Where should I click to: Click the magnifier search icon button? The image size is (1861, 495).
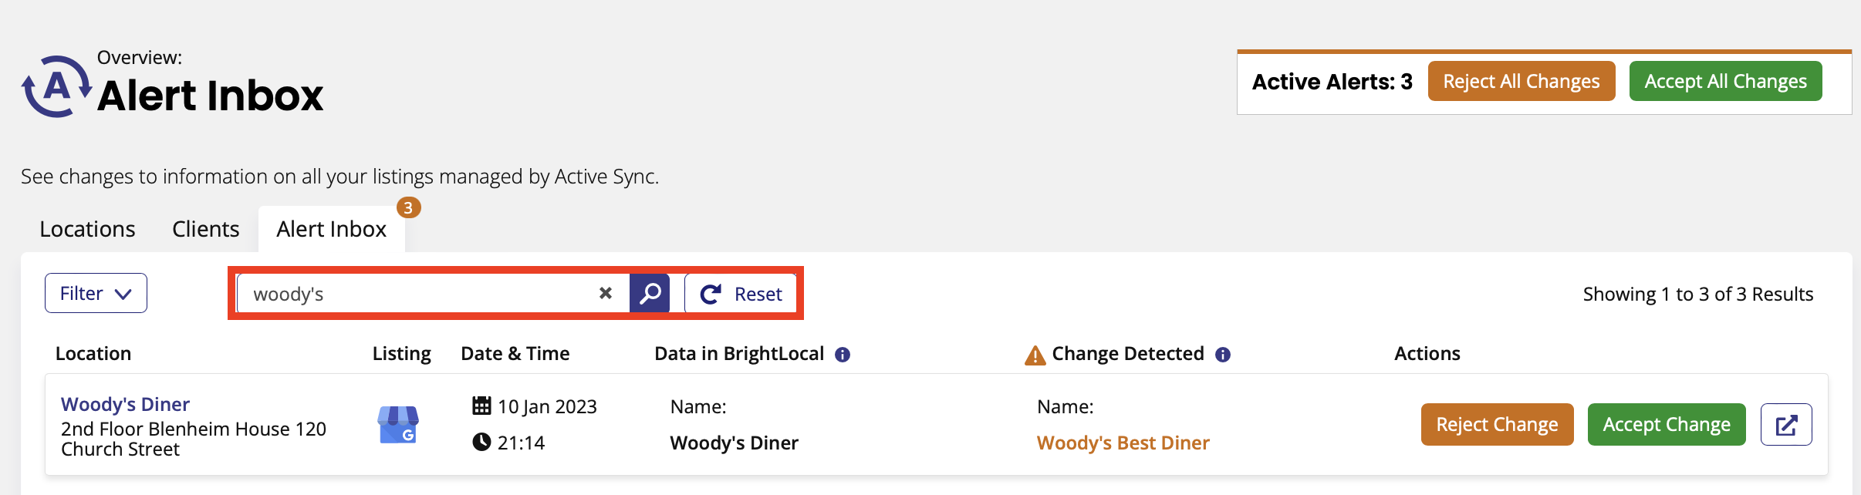click(x=650, y=294)
